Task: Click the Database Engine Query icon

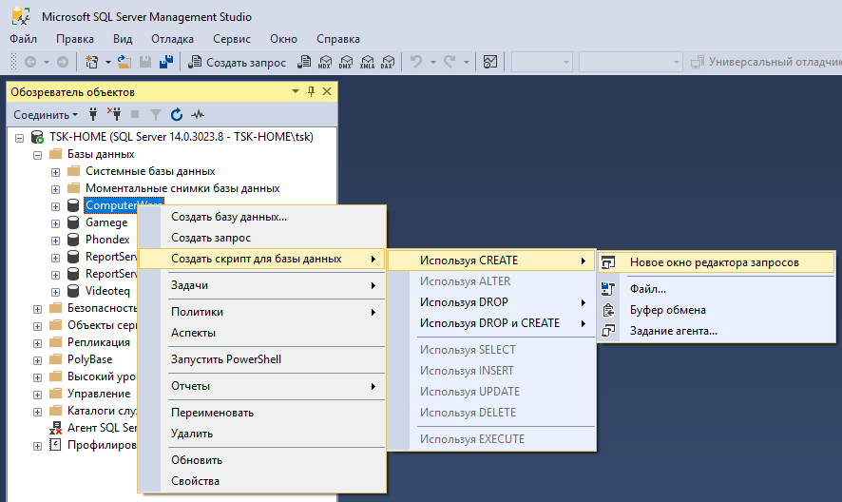Action: 304,62
